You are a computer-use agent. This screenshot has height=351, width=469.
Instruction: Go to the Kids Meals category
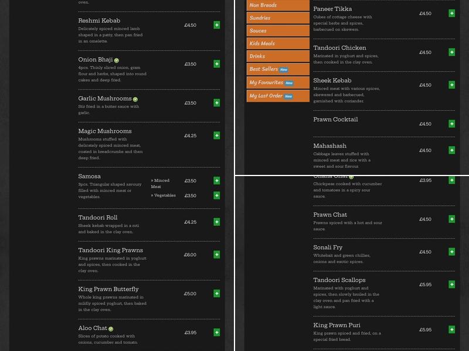coord(278,44)
